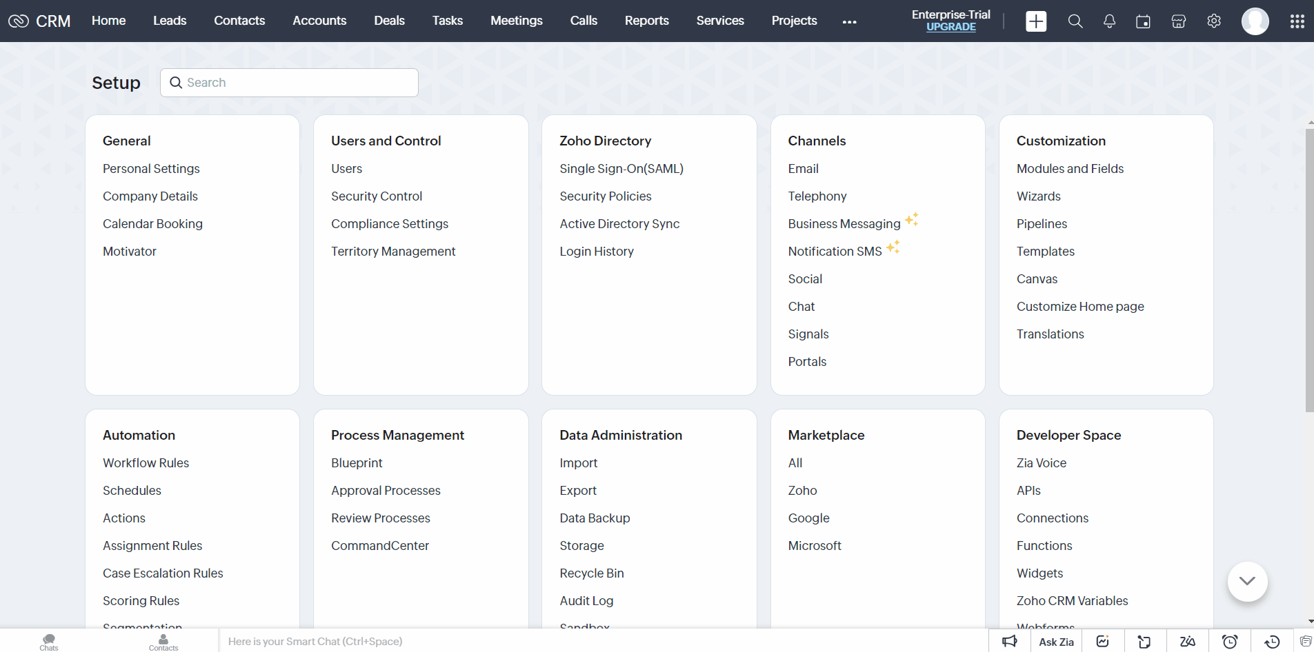Click the global search magnifier icon

pyautogui.click(x=1075, y=21)
